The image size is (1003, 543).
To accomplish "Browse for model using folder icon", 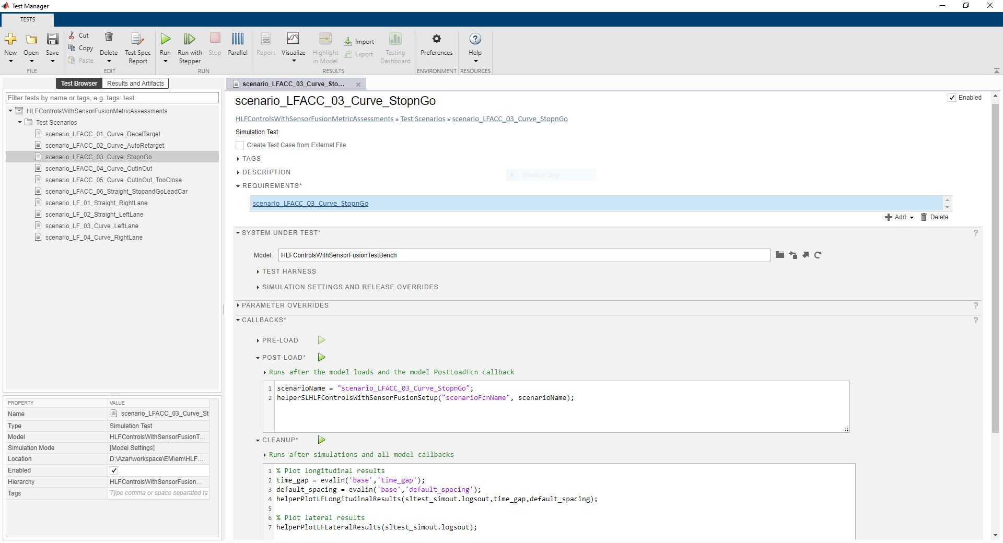I will pyautogui.click(x=780, y=255).
